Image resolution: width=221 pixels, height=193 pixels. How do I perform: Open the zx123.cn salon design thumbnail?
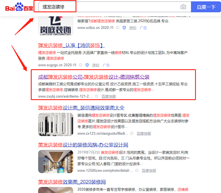[x=56, y=124]
